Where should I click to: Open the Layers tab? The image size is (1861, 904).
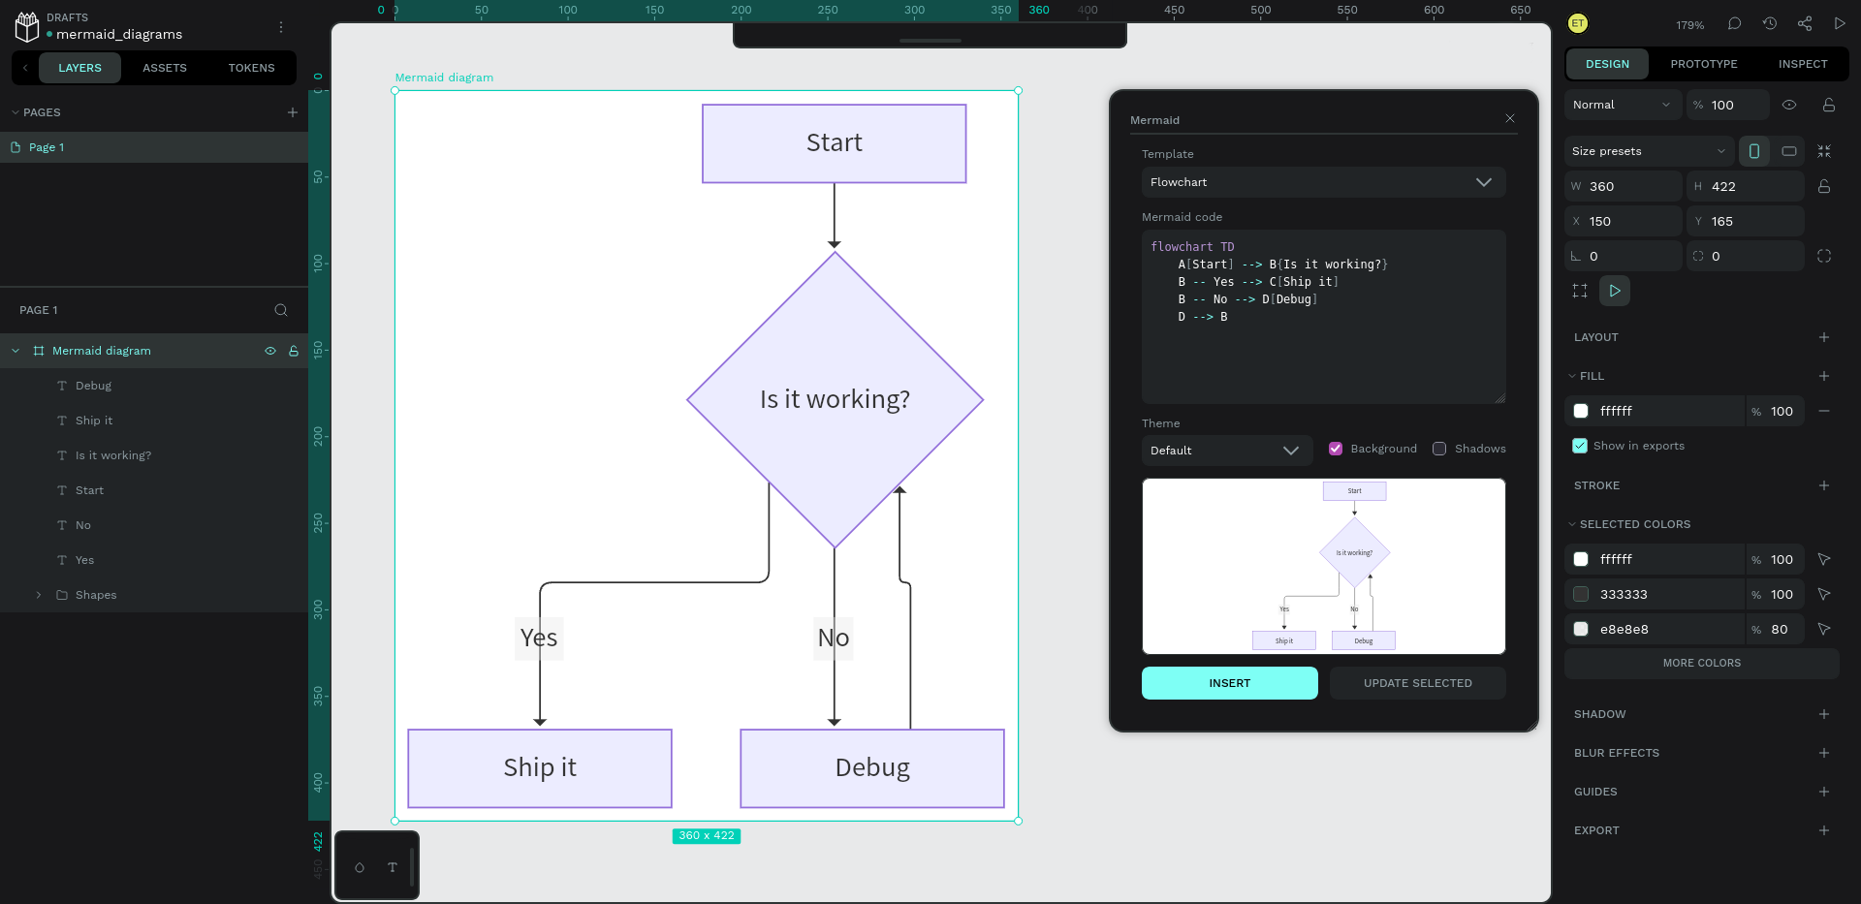click(79, 68)
